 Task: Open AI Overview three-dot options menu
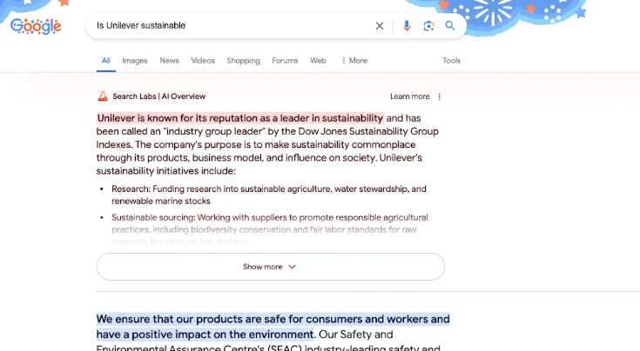tap(439, 96)
